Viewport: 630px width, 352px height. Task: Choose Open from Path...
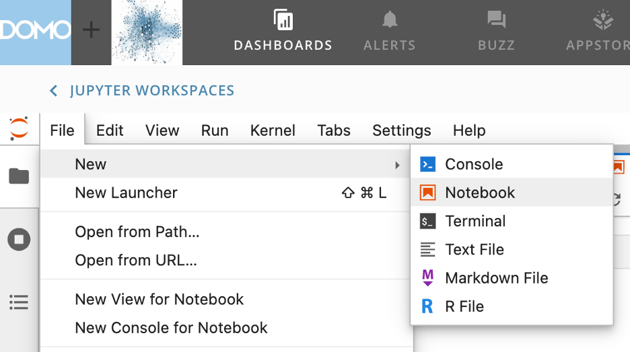pyautogui.click(x=225, y=232)
